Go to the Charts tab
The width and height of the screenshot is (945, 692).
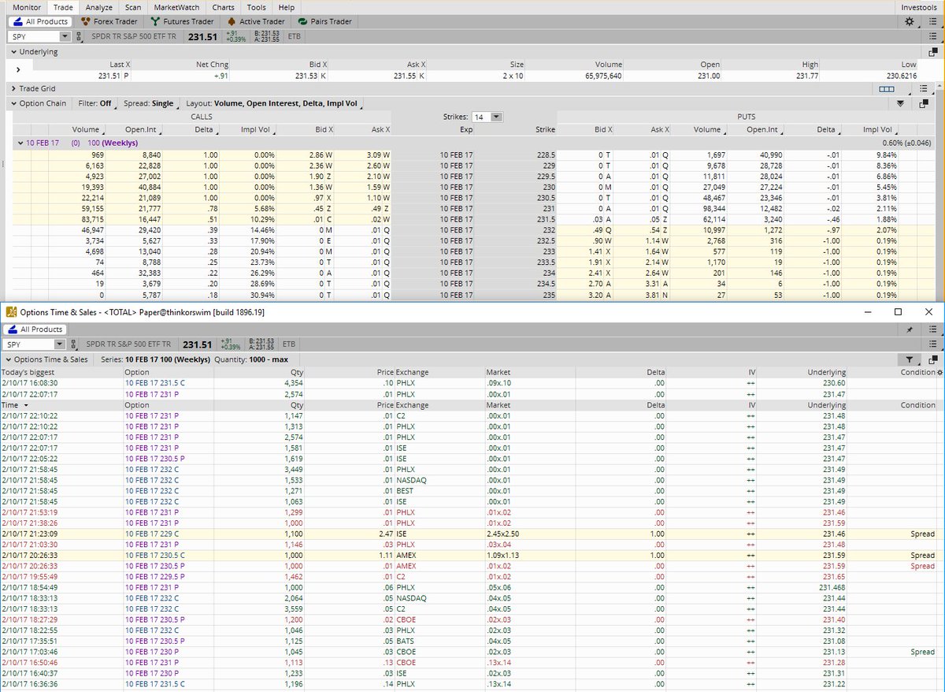click(223, 7)
